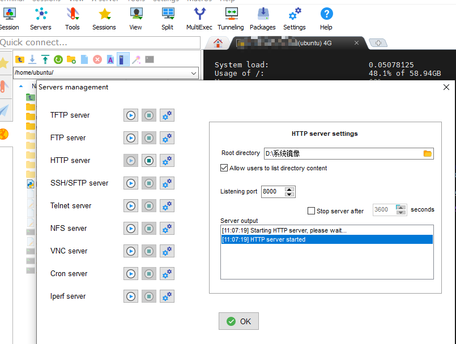Start the TFTP server
456x344 pixels.
click(131, 115)
